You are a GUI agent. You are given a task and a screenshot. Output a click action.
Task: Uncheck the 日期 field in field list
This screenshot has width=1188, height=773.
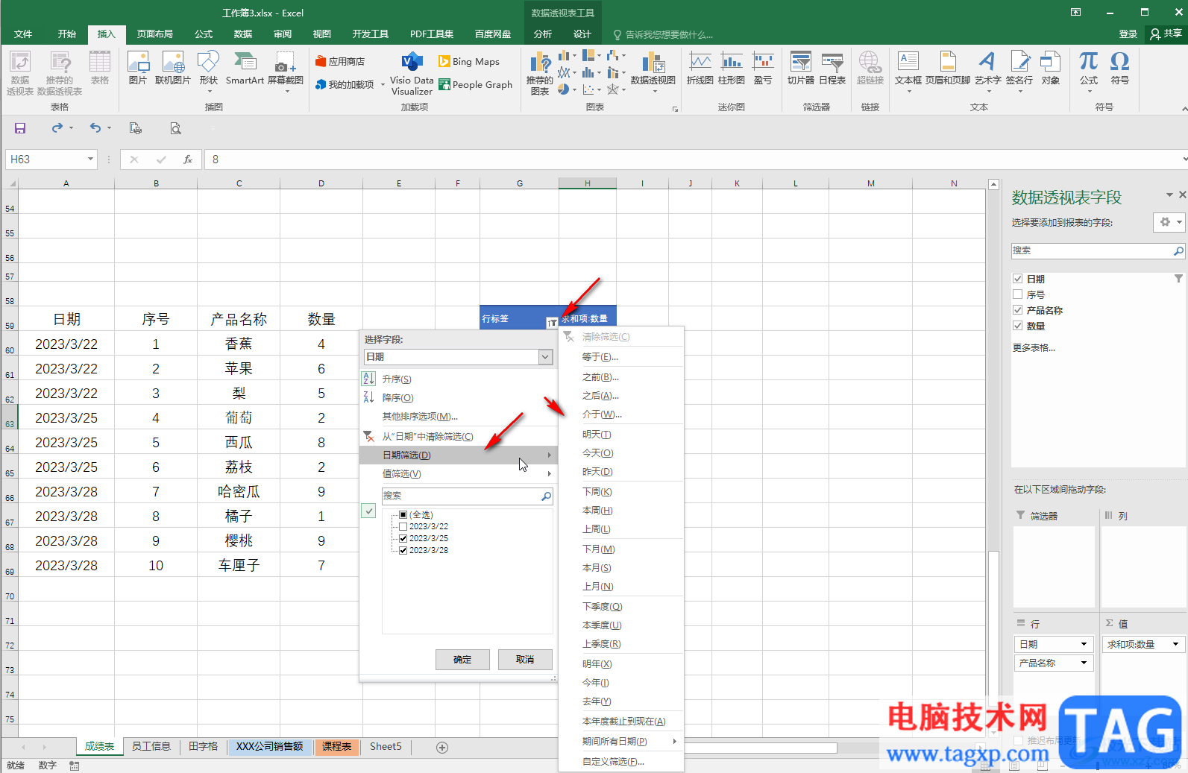coord(1017,279)
